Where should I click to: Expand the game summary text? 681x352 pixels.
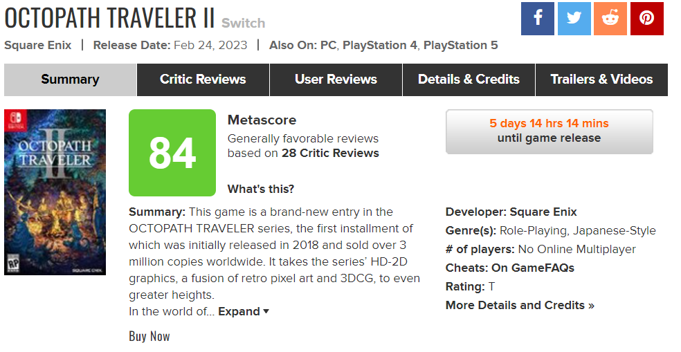tap(244, 311)
